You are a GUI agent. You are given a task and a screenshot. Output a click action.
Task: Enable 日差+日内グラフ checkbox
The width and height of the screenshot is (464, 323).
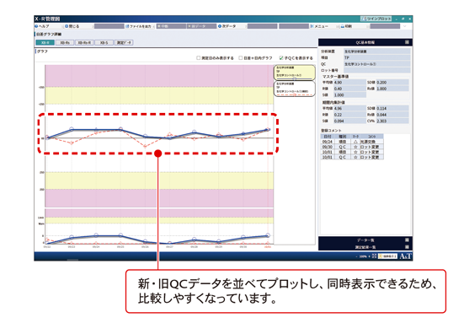[241, 58]
